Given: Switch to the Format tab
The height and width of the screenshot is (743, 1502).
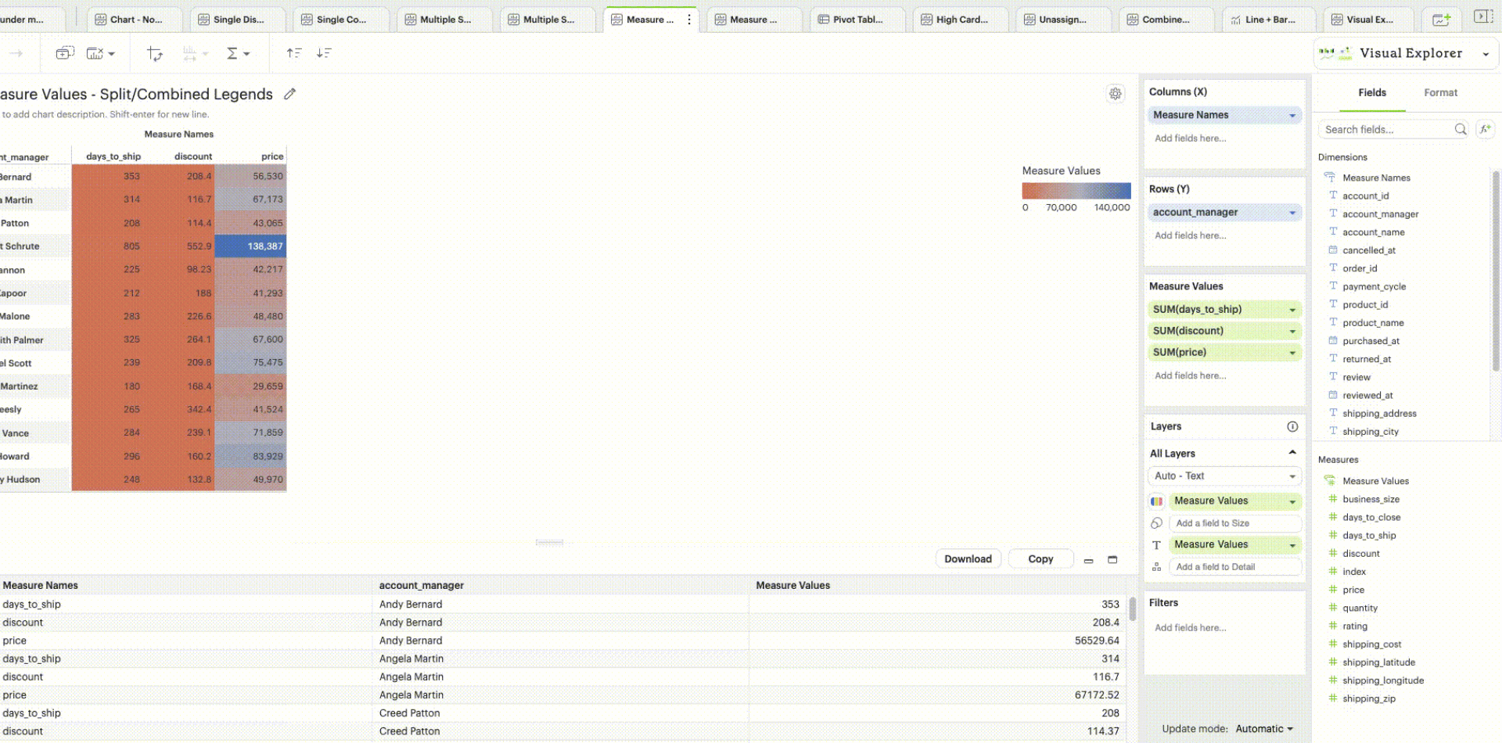Looking at the screenshot, I should (1440, 92).
